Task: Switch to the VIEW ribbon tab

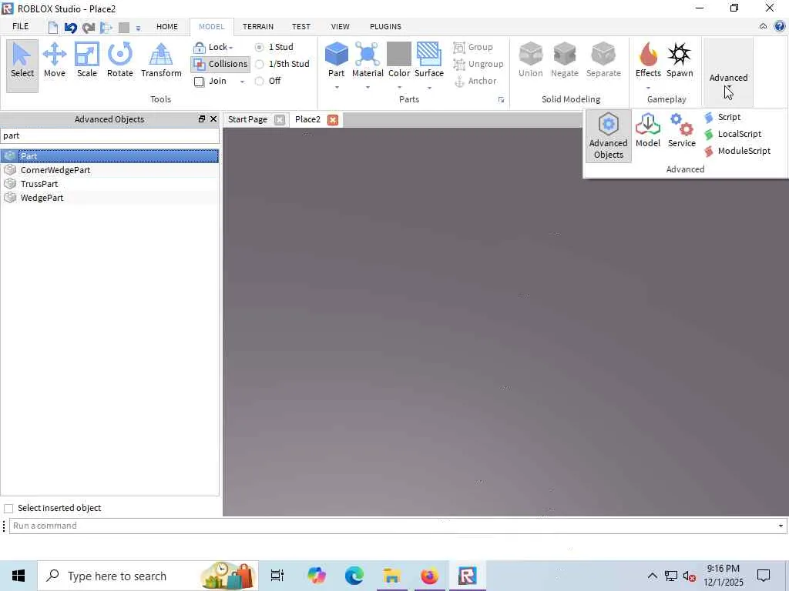Action: pyautogui.click(x=340, y=27)
